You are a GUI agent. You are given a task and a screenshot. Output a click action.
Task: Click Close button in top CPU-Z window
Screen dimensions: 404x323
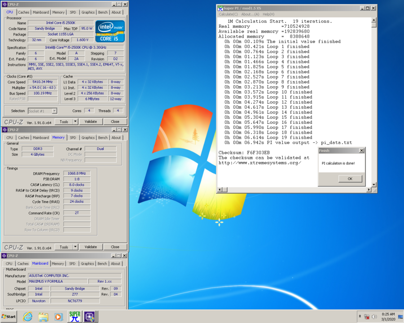pos(115,122)
